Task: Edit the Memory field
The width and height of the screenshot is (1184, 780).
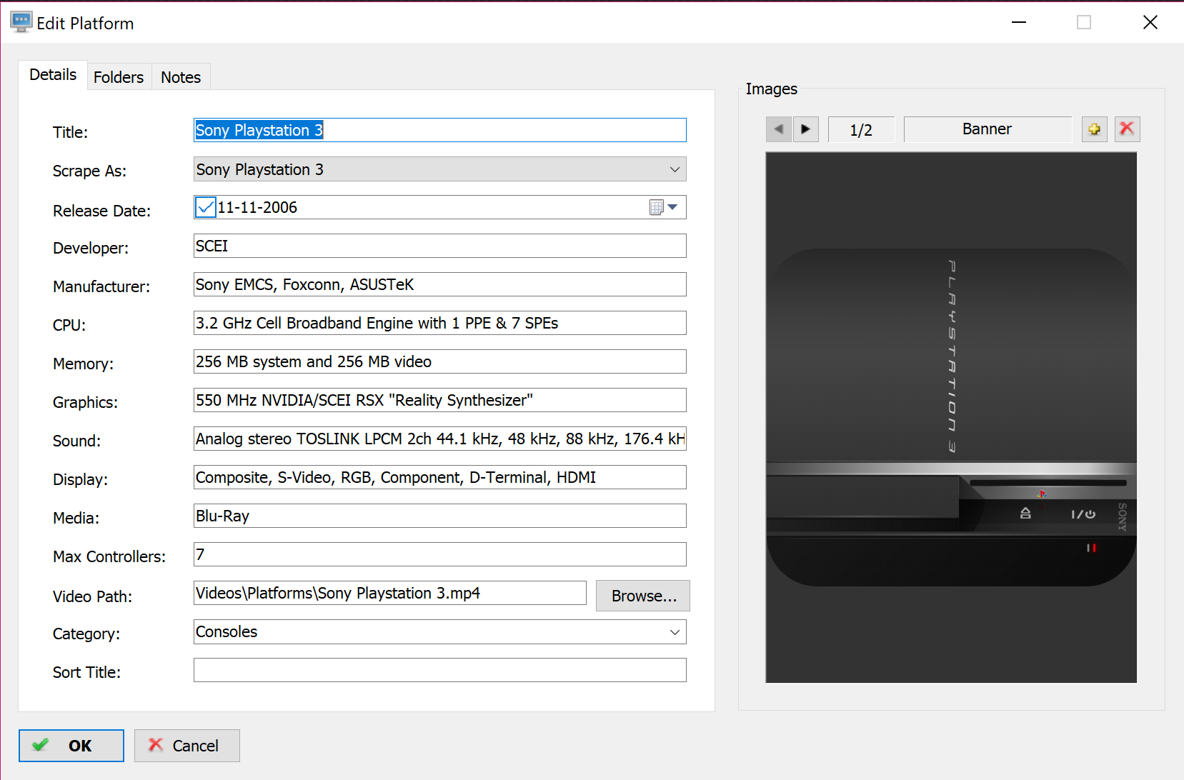Action: pos(440,361)
